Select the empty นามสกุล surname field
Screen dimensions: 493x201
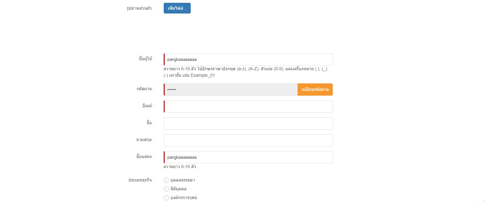tap(248, 140)
